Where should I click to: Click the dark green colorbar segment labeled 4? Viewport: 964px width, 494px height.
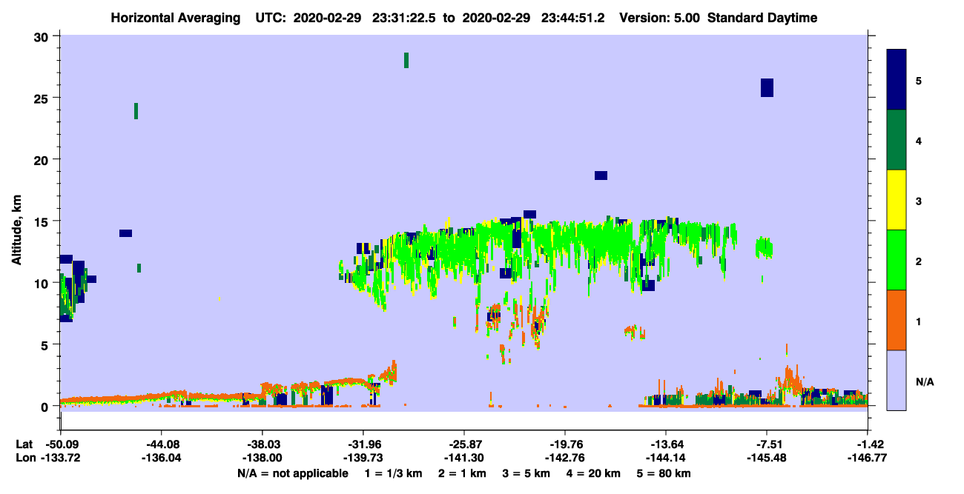(x=897, y=140)
